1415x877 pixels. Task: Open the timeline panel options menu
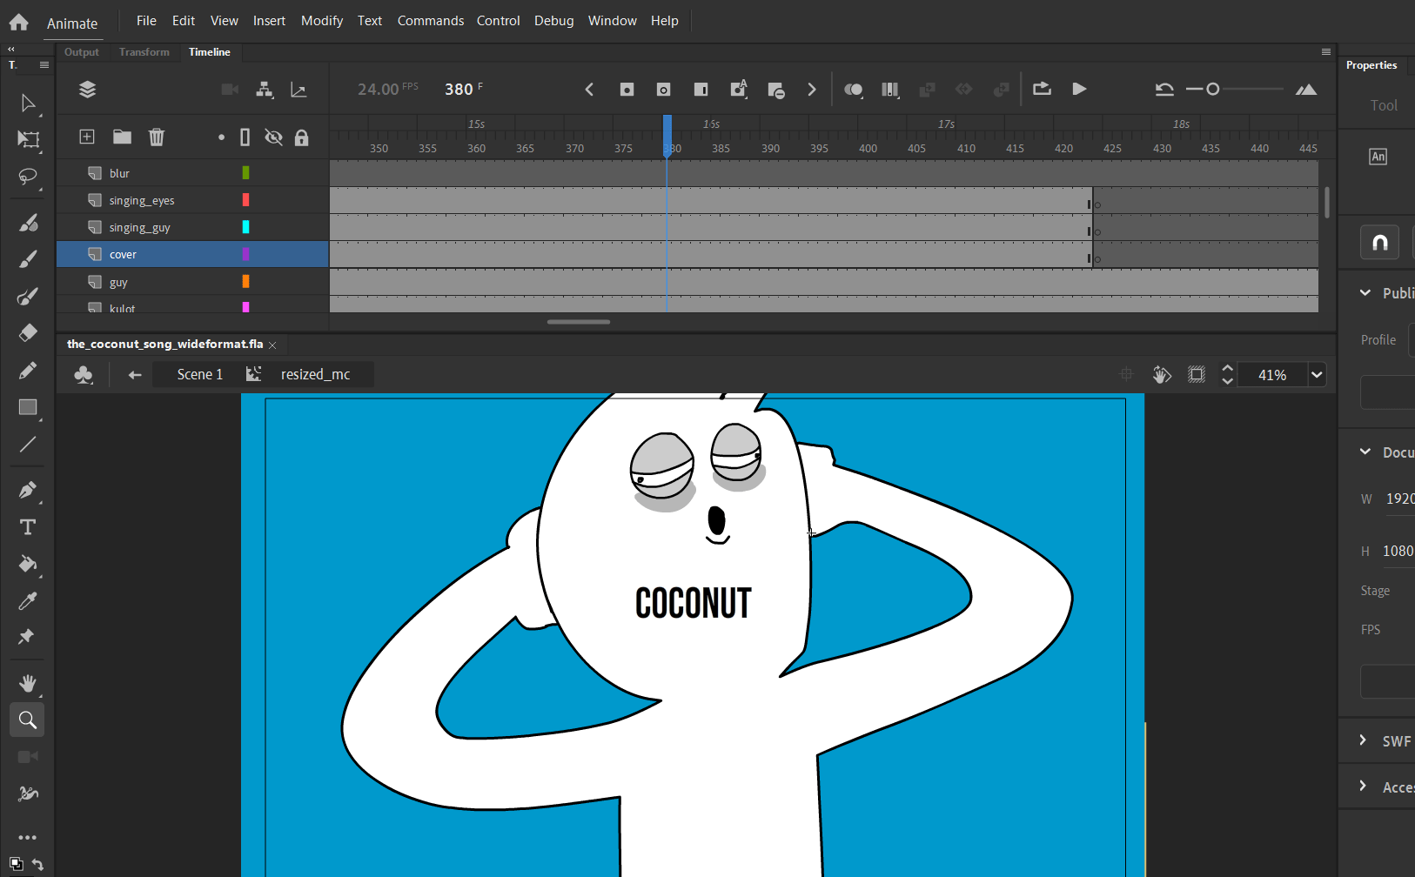[x=1326, y=52]
